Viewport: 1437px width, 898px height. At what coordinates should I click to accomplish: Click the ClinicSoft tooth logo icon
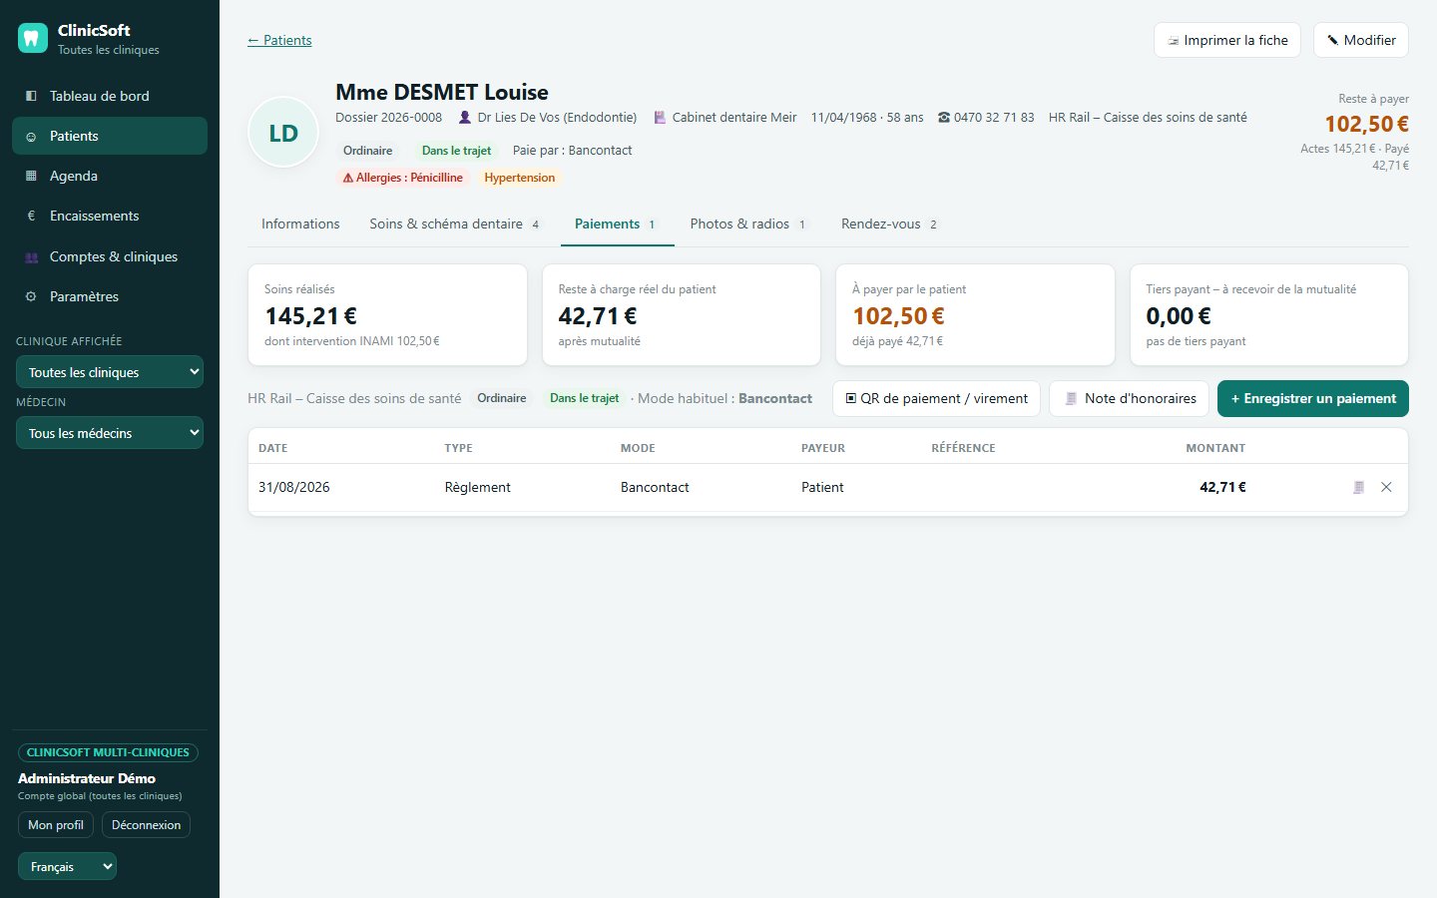33,39
